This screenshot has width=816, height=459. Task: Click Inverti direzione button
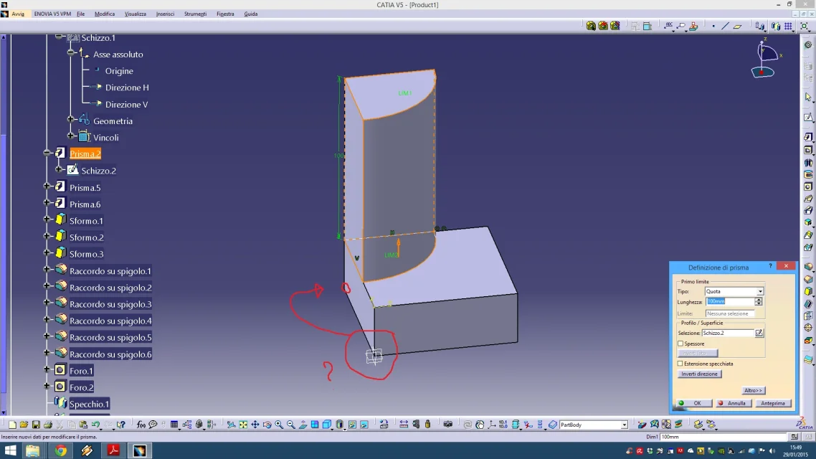click(x=699, y=374)
